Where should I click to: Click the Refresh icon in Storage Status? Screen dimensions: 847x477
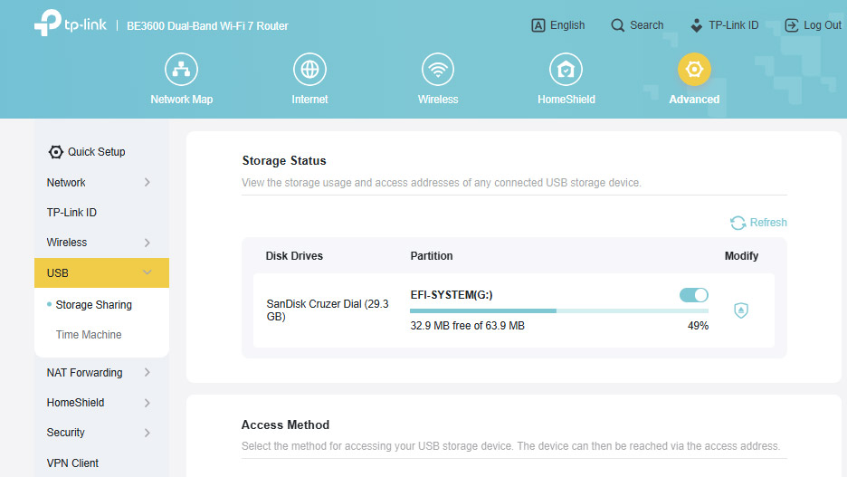[738, 223]
